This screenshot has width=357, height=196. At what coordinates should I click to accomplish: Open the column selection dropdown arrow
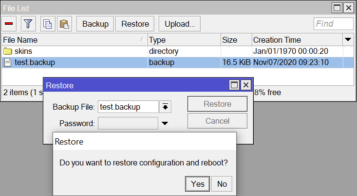pyautogui.click(x=348, y=40)
